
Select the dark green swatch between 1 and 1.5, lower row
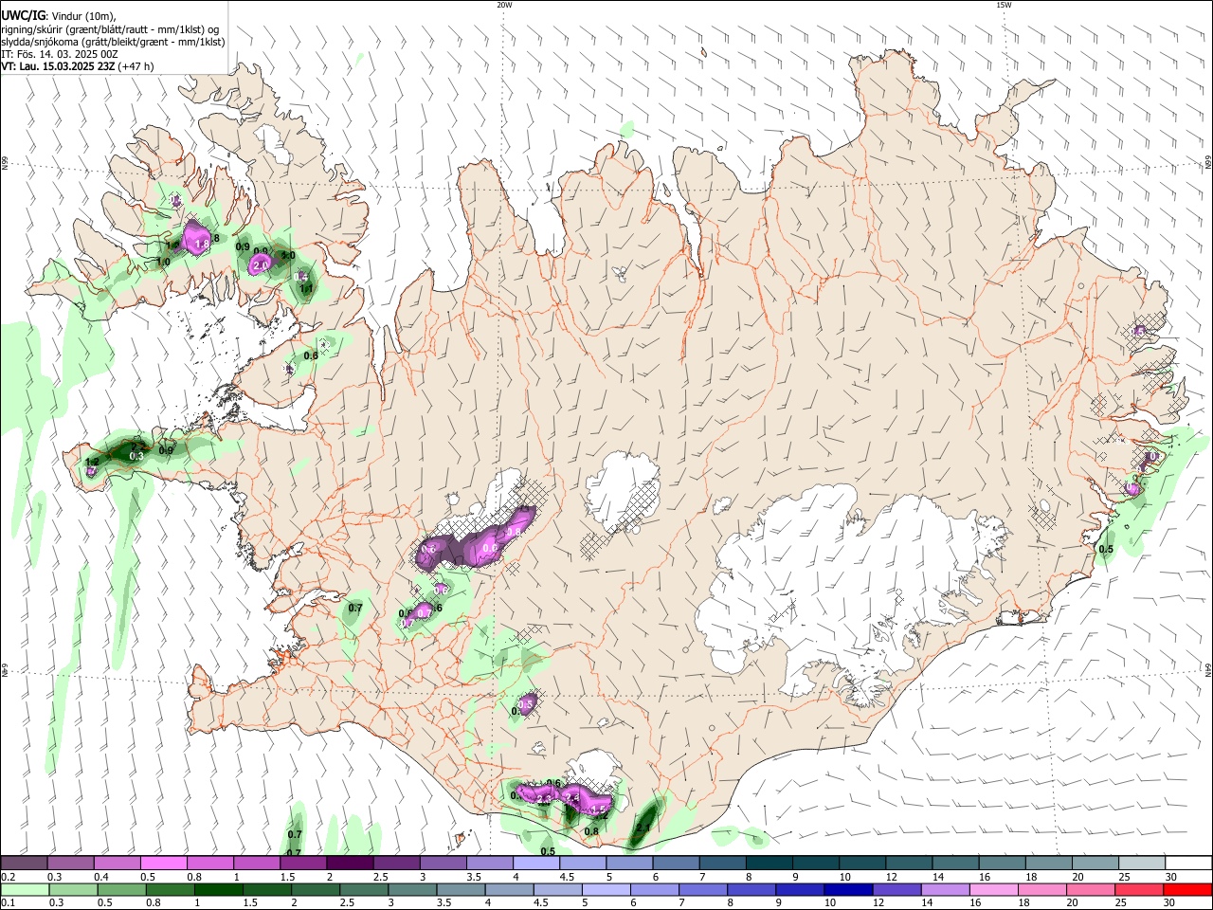[218, 889]
